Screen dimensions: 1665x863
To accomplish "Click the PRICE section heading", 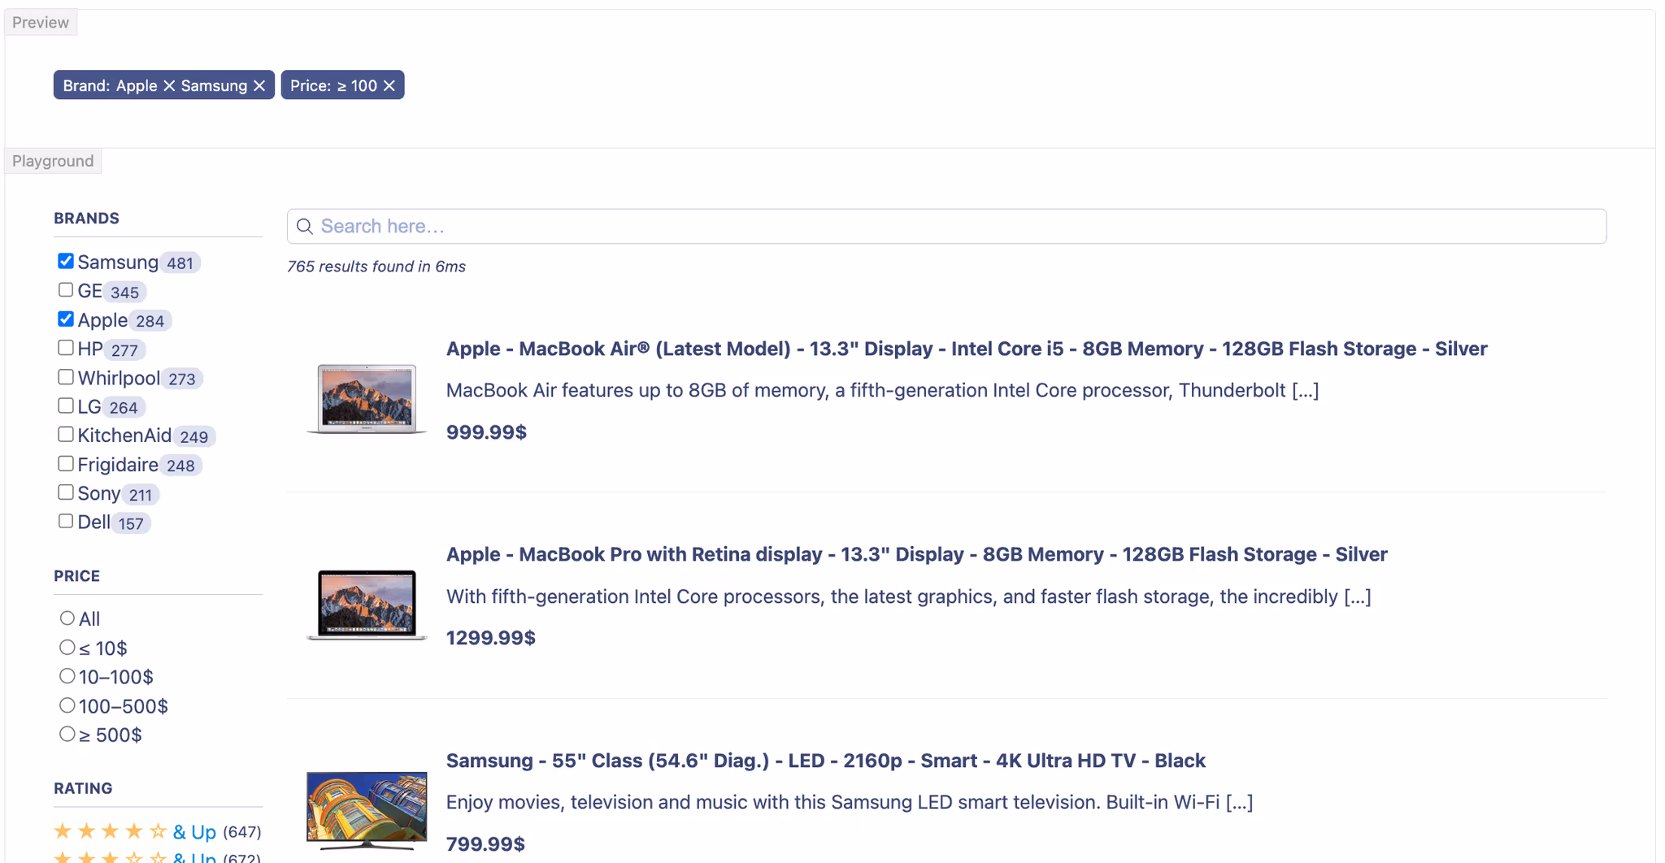I will pos(76,576).
